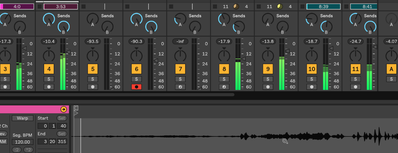398x153 pixels.
Task: Click the 3:53 playing clip on track 4
Action: (x=60, y=7)
